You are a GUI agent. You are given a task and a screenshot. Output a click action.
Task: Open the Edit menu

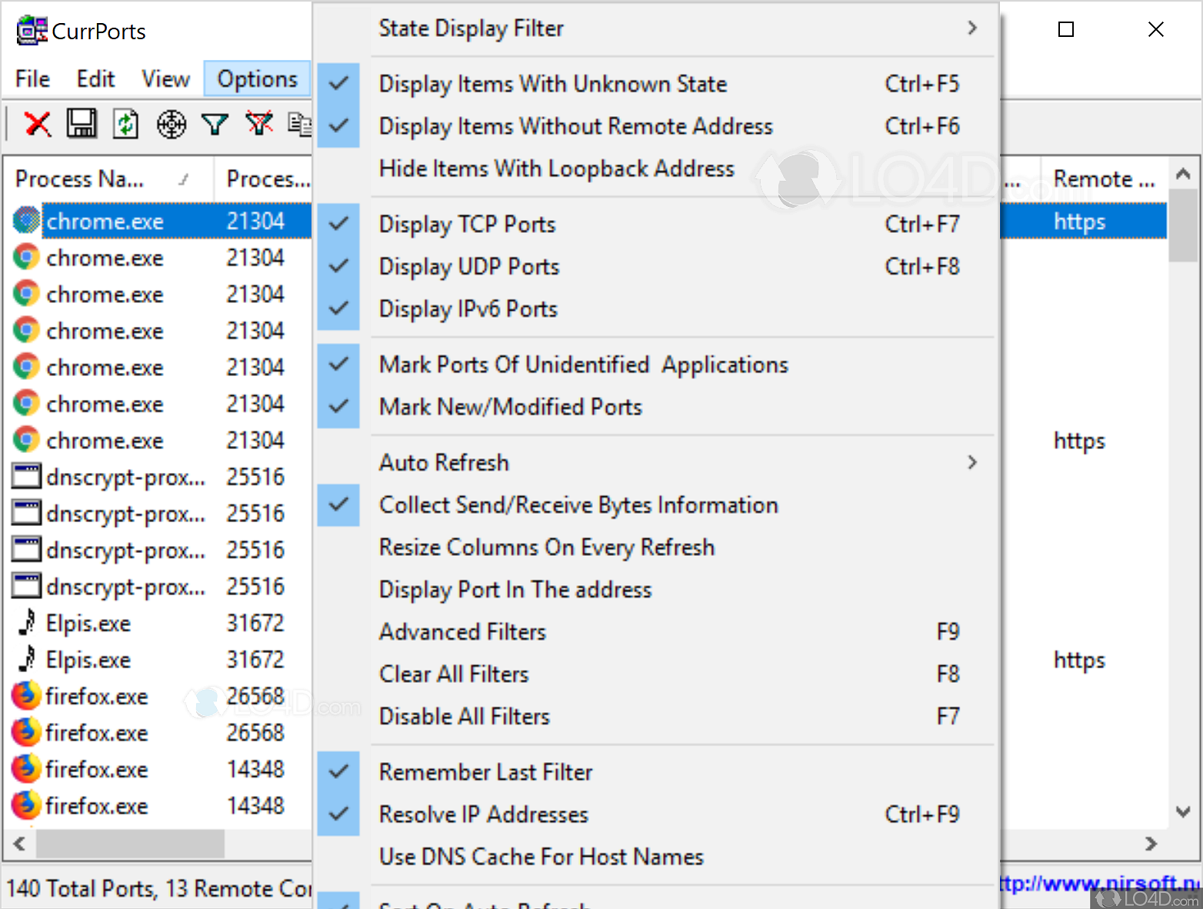click(95, 79)
